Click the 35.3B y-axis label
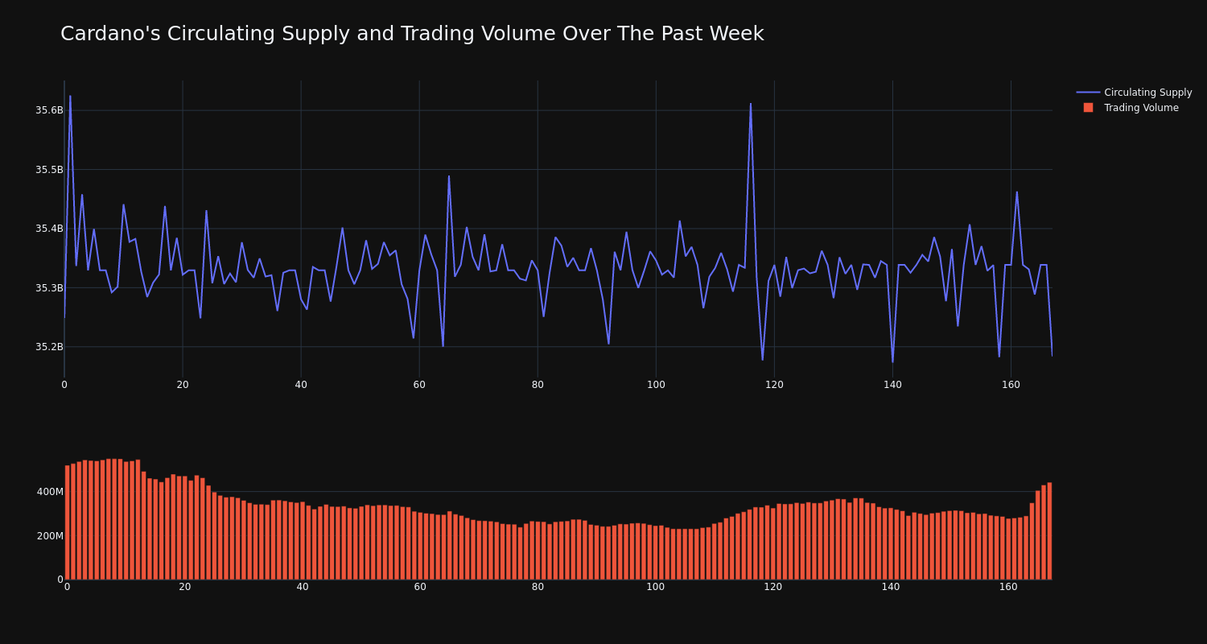This screenshot has height=644, width=1207. (49, 288)
